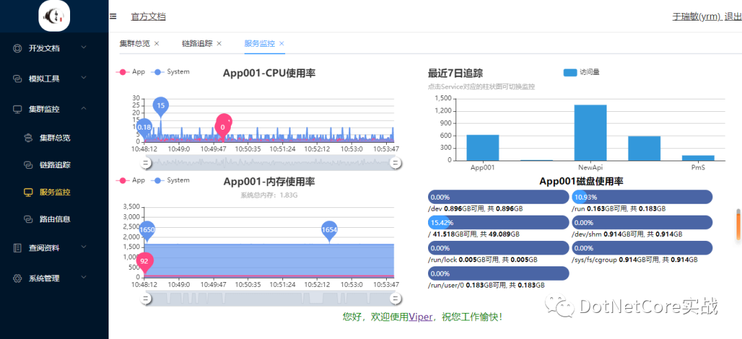Expand the 系统管理 menu chevron
742x339 pixels.
tap(84, 277)
